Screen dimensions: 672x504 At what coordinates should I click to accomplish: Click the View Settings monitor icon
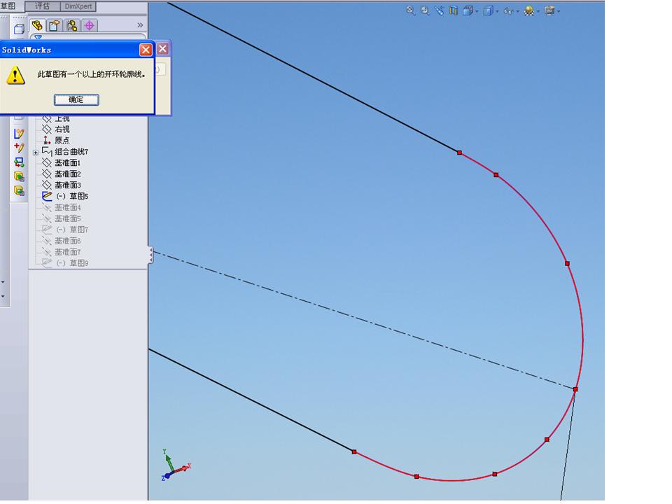[x=549, y=10]
